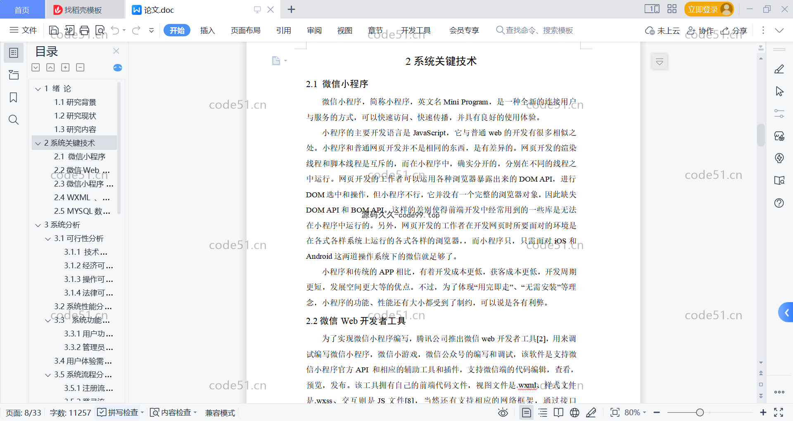Click the pen/style tool in right sidebar
This screenshot has width=793, height=421.
click(x=779, y=69)
